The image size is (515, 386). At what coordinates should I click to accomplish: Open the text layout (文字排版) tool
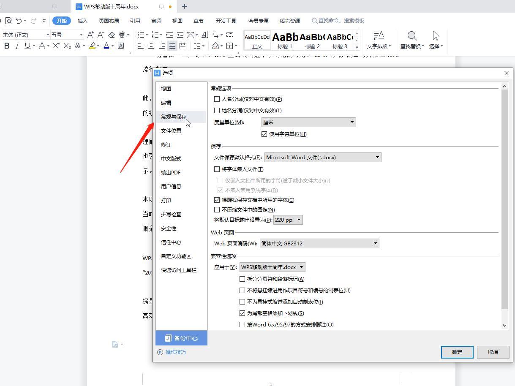pyautogui.click(x=379, y=40)
